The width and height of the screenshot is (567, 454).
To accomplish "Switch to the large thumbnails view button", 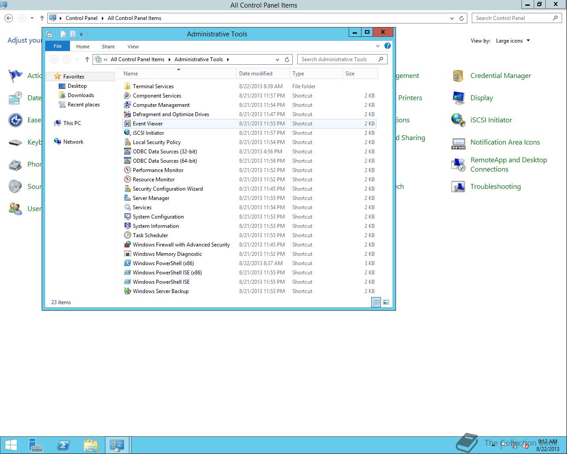I will coord(386,302).
